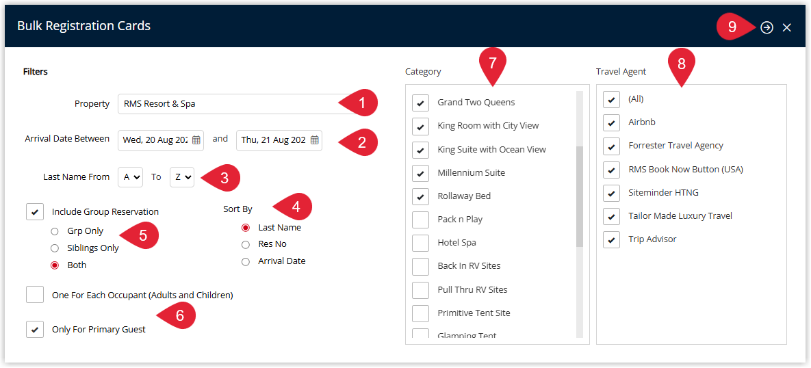Uncheck Grand Two Queens category
Viewport: 811px width, 368px height.
click(420, 103)
